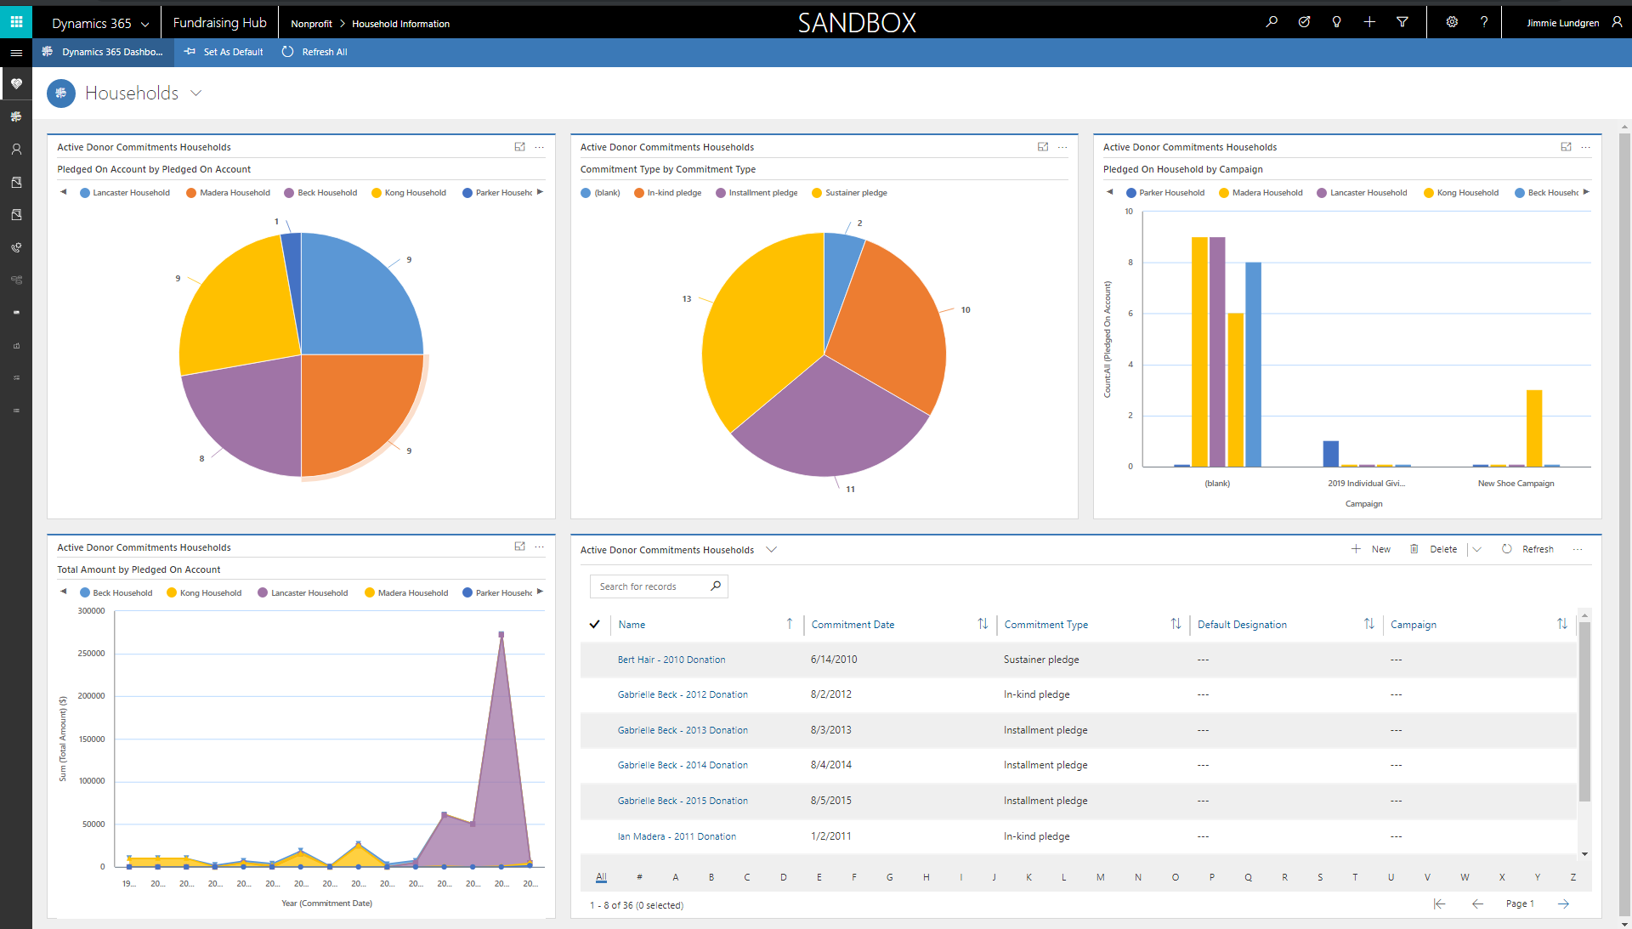Viewport: 1632px width, 929px height.
Task: Click the Help question mark icon
Action: tap(1484, 22)
